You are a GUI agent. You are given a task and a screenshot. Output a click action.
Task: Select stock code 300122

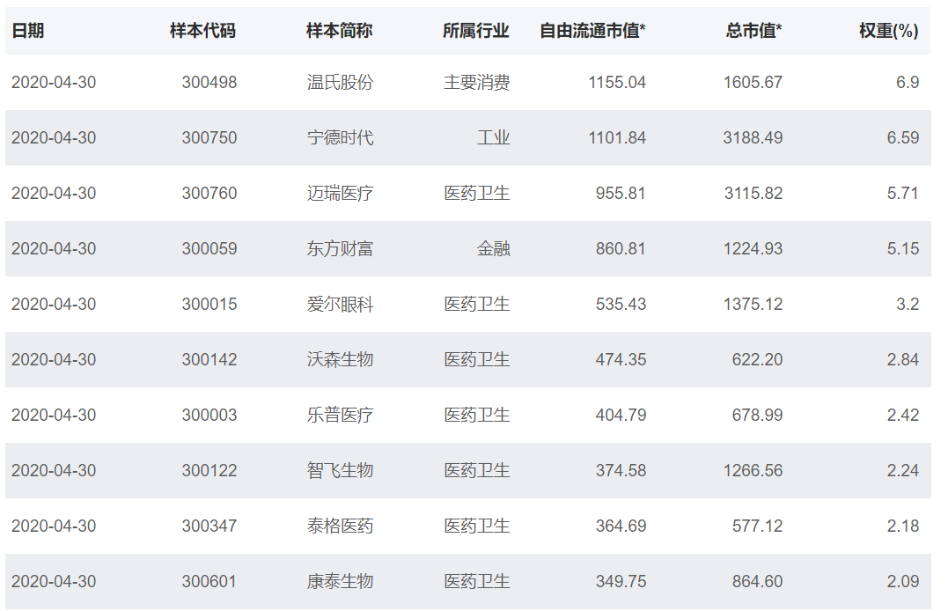(x=209, y=471)
